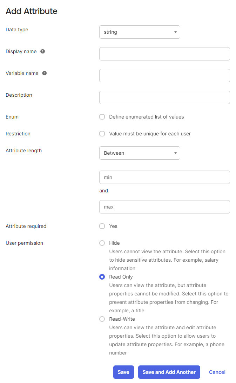Viewport: 236px width, 383px height.
Task: Click the Variable name help icon
Action: pos(45,73)
